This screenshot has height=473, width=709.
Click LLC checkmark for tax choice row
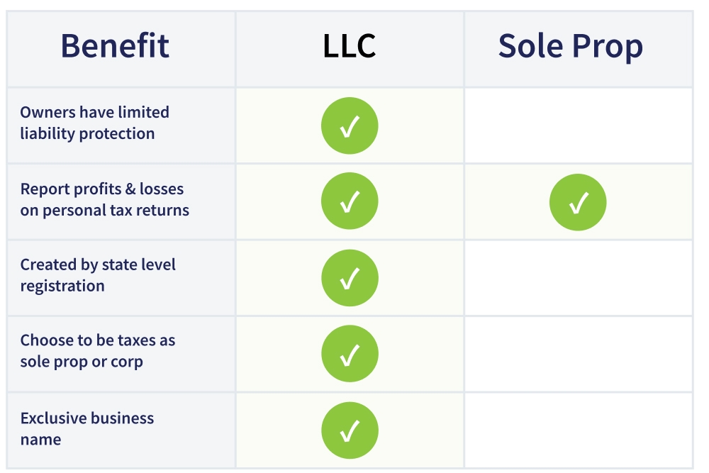350,354
